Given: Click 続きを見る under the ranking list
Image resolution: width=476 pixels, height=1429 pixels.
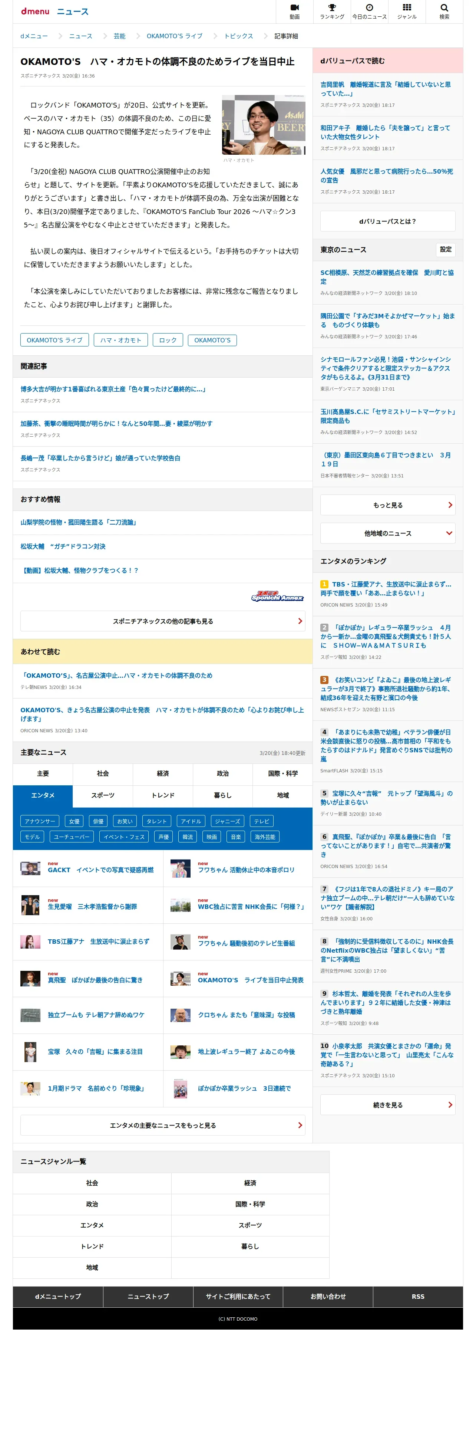Looking at the screenshot, I should click(x=388, y=1105).
